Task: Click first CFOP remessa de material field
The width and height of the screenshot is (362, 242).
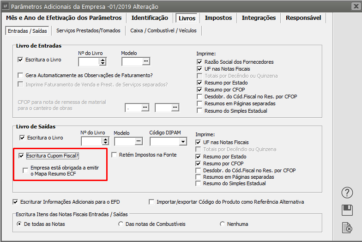Action: 133,108
